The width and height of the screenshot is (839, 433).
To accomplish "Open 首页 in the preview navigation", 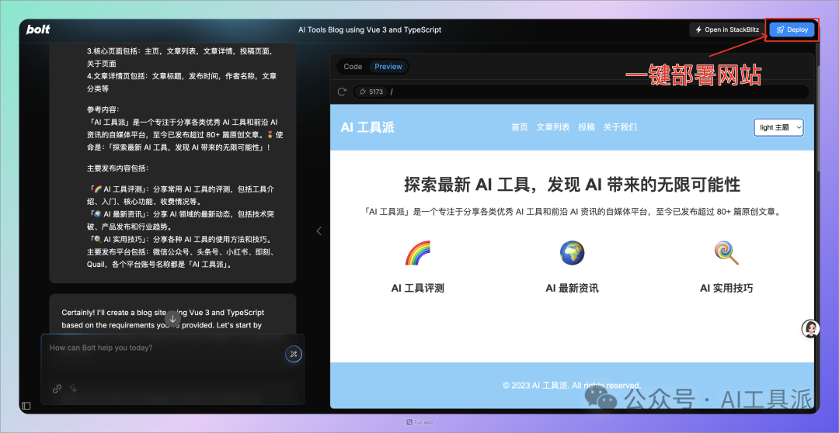I will 519,127.
